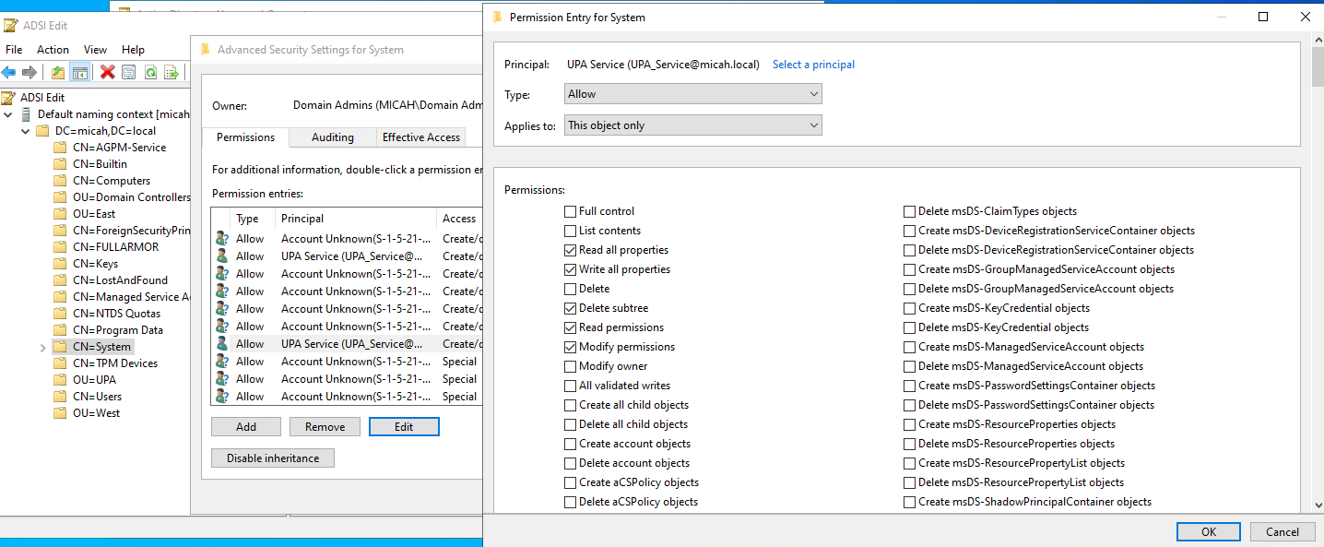The image size is (1324, 547).
Task: Switch to the Auditing tab
Action: click(x=332, y=137)
